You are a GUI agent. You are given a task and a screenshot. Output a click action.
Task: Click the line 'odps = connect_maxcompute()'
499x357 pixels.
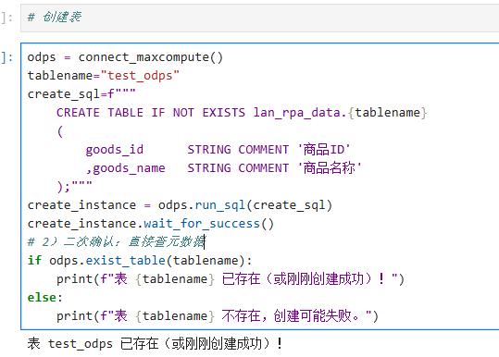pyautogui.click(x=125, y=57)
